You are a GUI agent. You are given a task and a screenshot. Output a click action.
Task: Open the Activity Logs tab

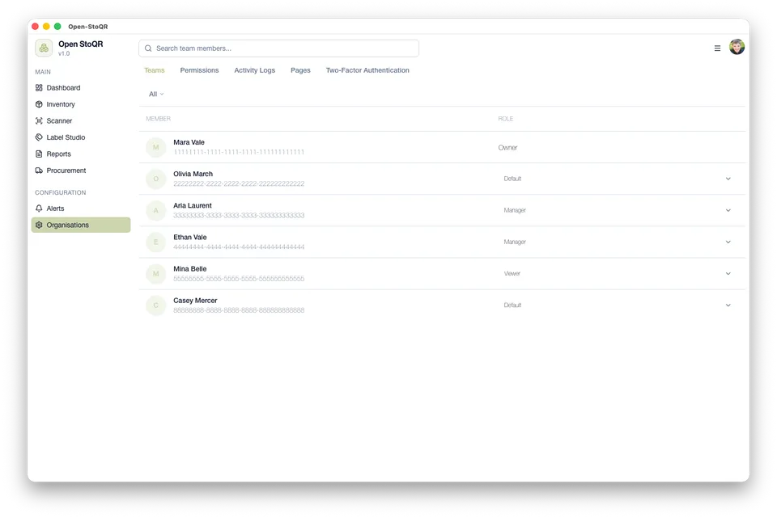(255, 70)
